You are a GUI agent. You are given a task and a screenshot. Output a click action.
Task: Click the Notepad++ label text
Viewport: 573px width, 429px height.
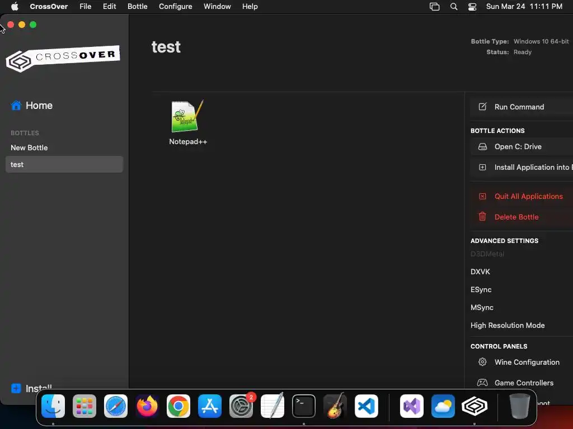[188, 141]
